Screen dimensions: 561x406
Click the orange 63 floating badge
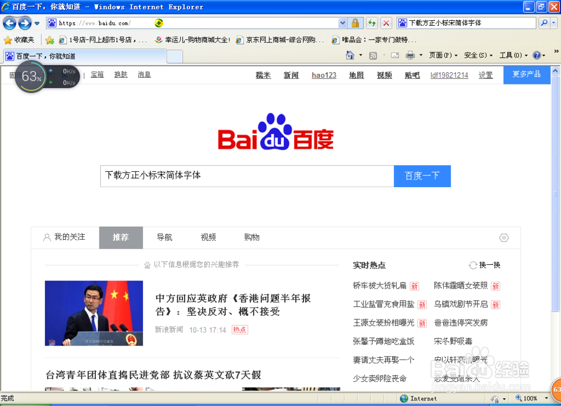pyautogui.click(x=556, y=389)
